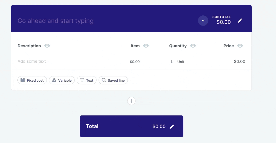Click the Fixed cost box icon

click(23, 80)
